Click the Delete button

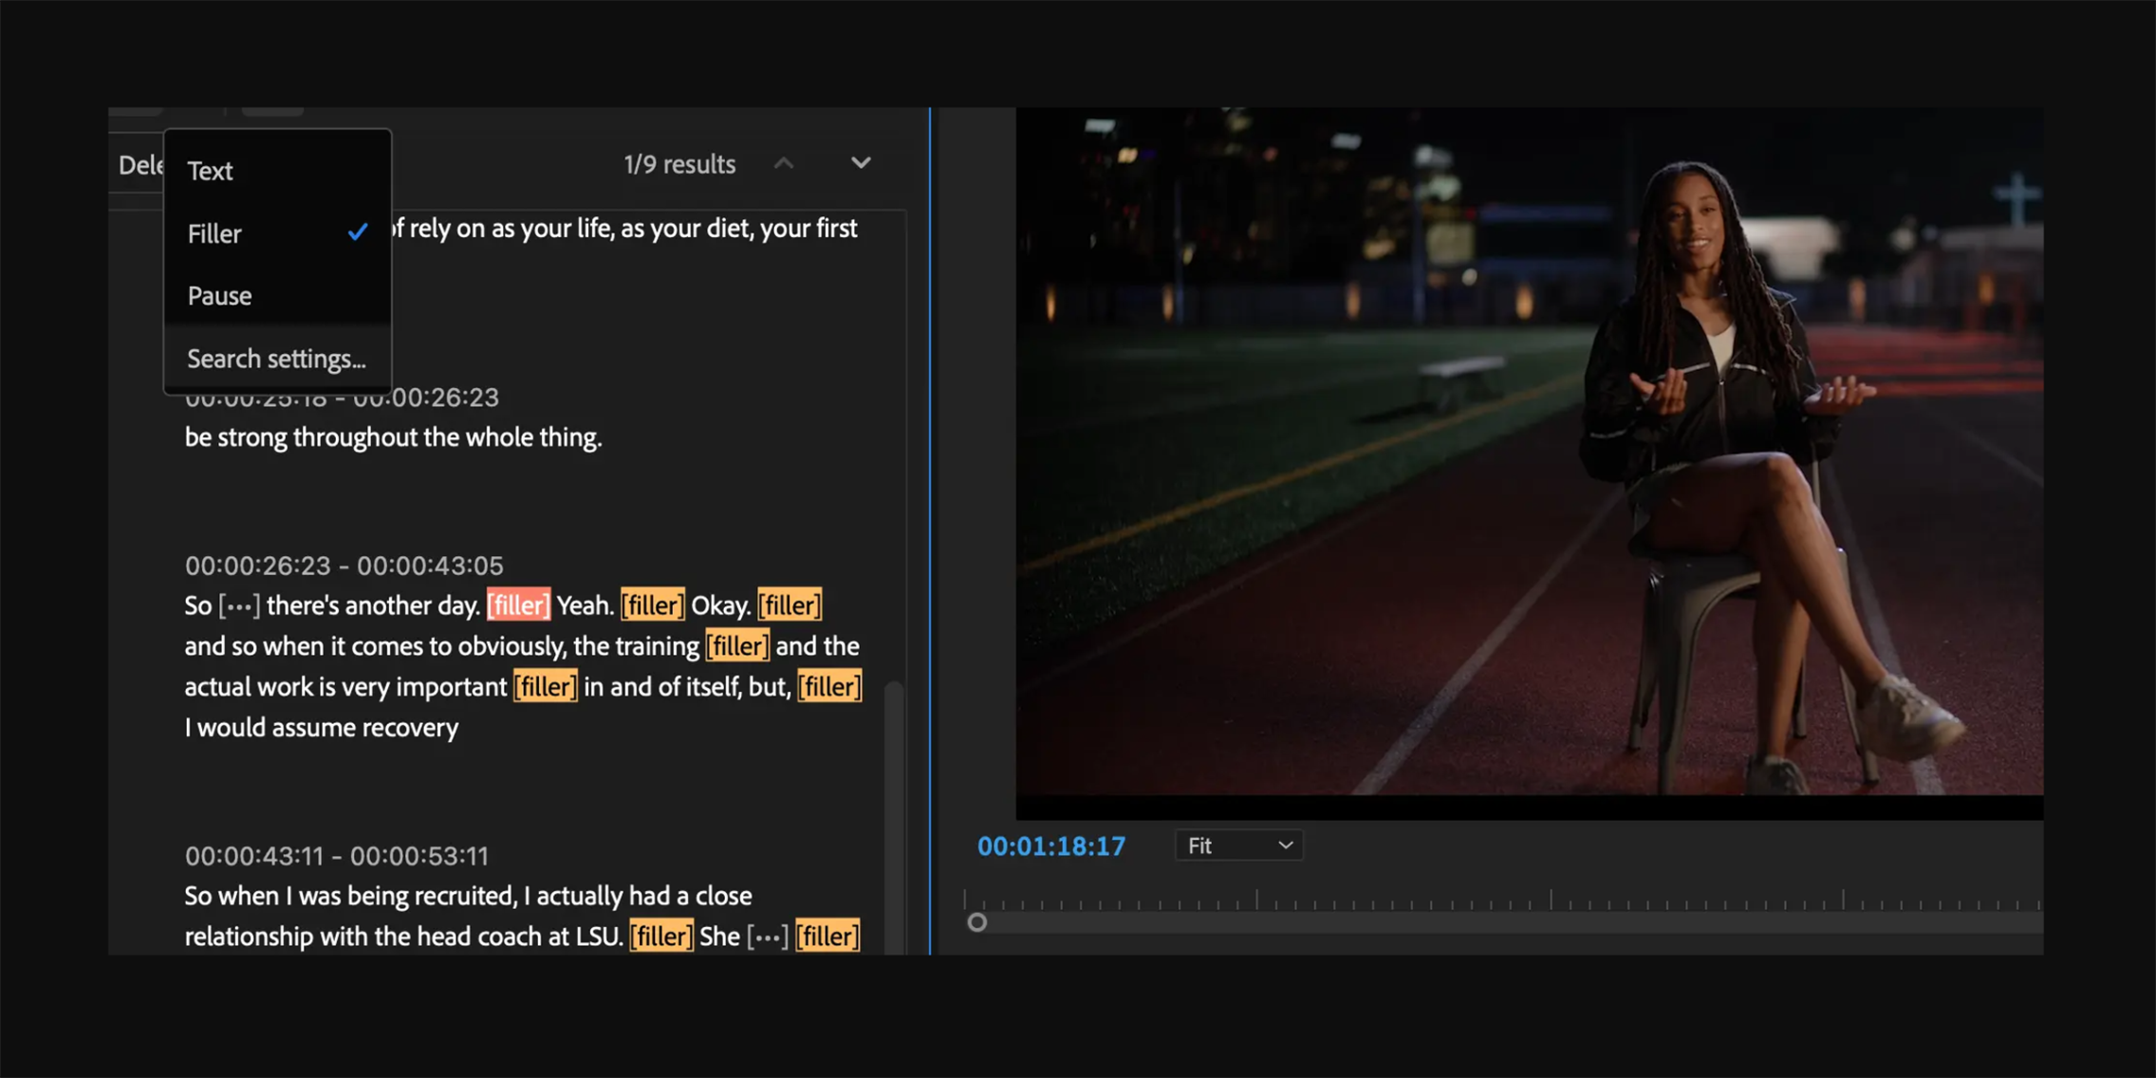point(142,163)
